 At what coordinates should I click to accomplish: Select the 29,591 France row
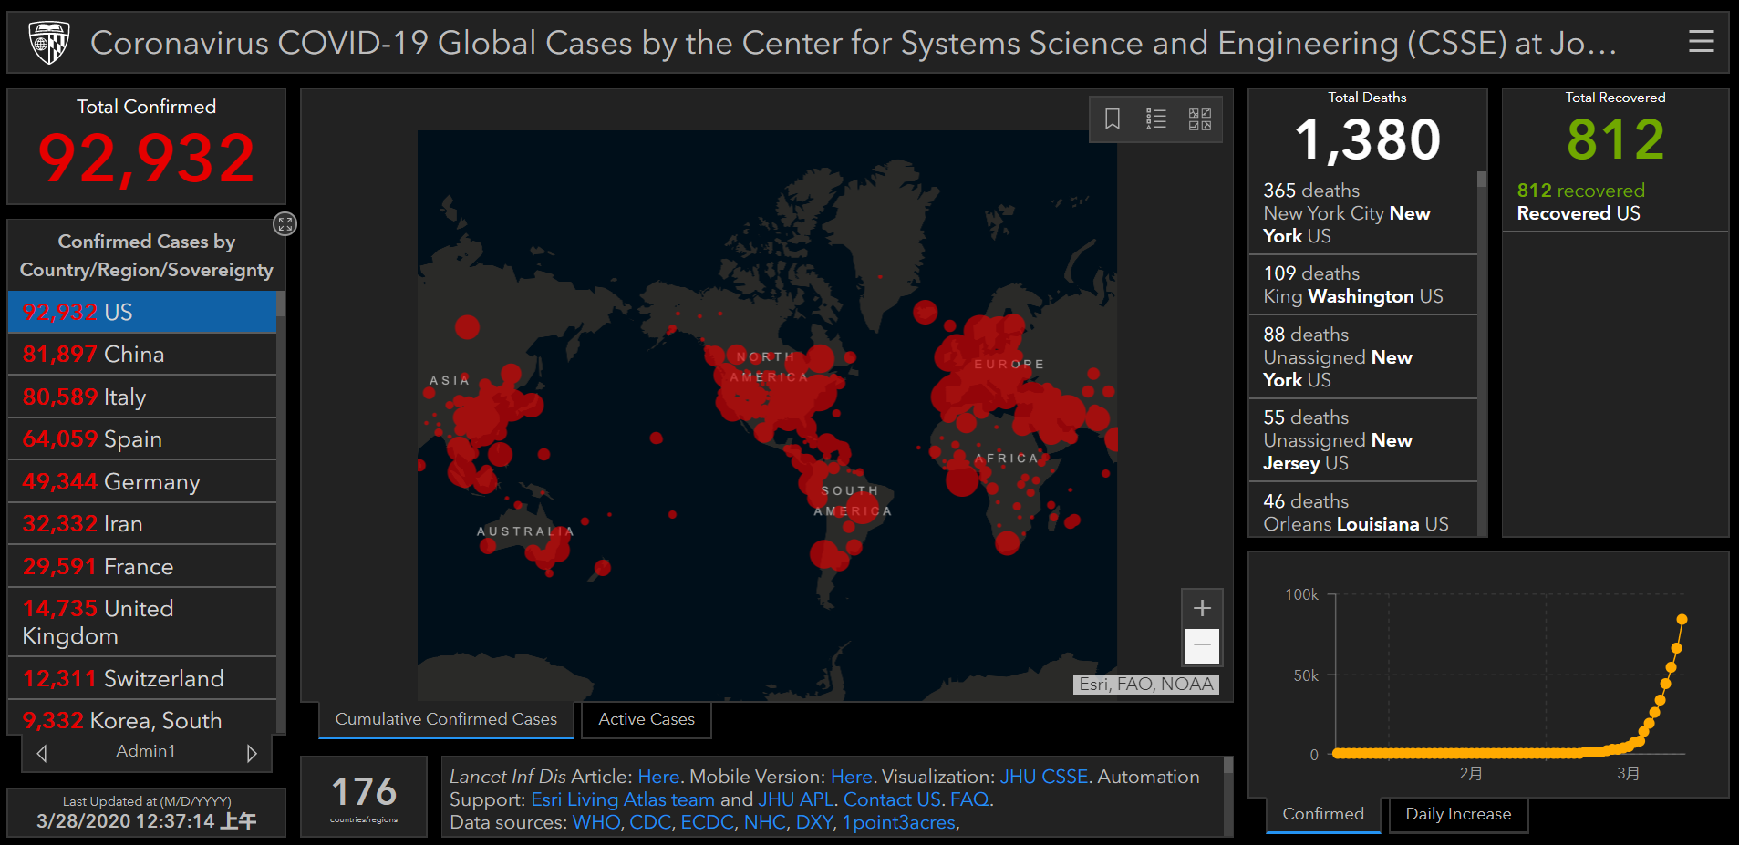coord(142,566)
